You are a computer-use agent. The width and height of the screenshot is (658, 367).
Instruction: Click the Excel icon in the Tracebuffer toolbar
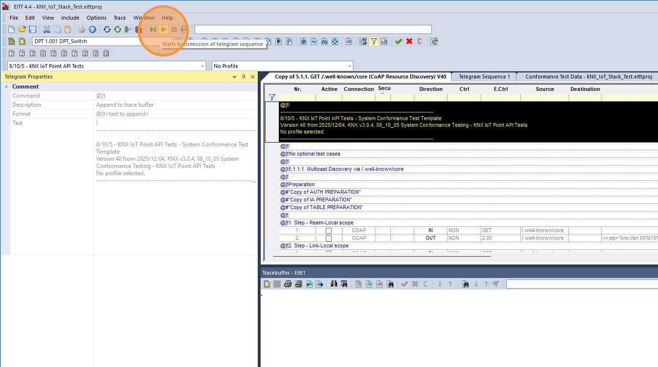click(x=267, y=284)
